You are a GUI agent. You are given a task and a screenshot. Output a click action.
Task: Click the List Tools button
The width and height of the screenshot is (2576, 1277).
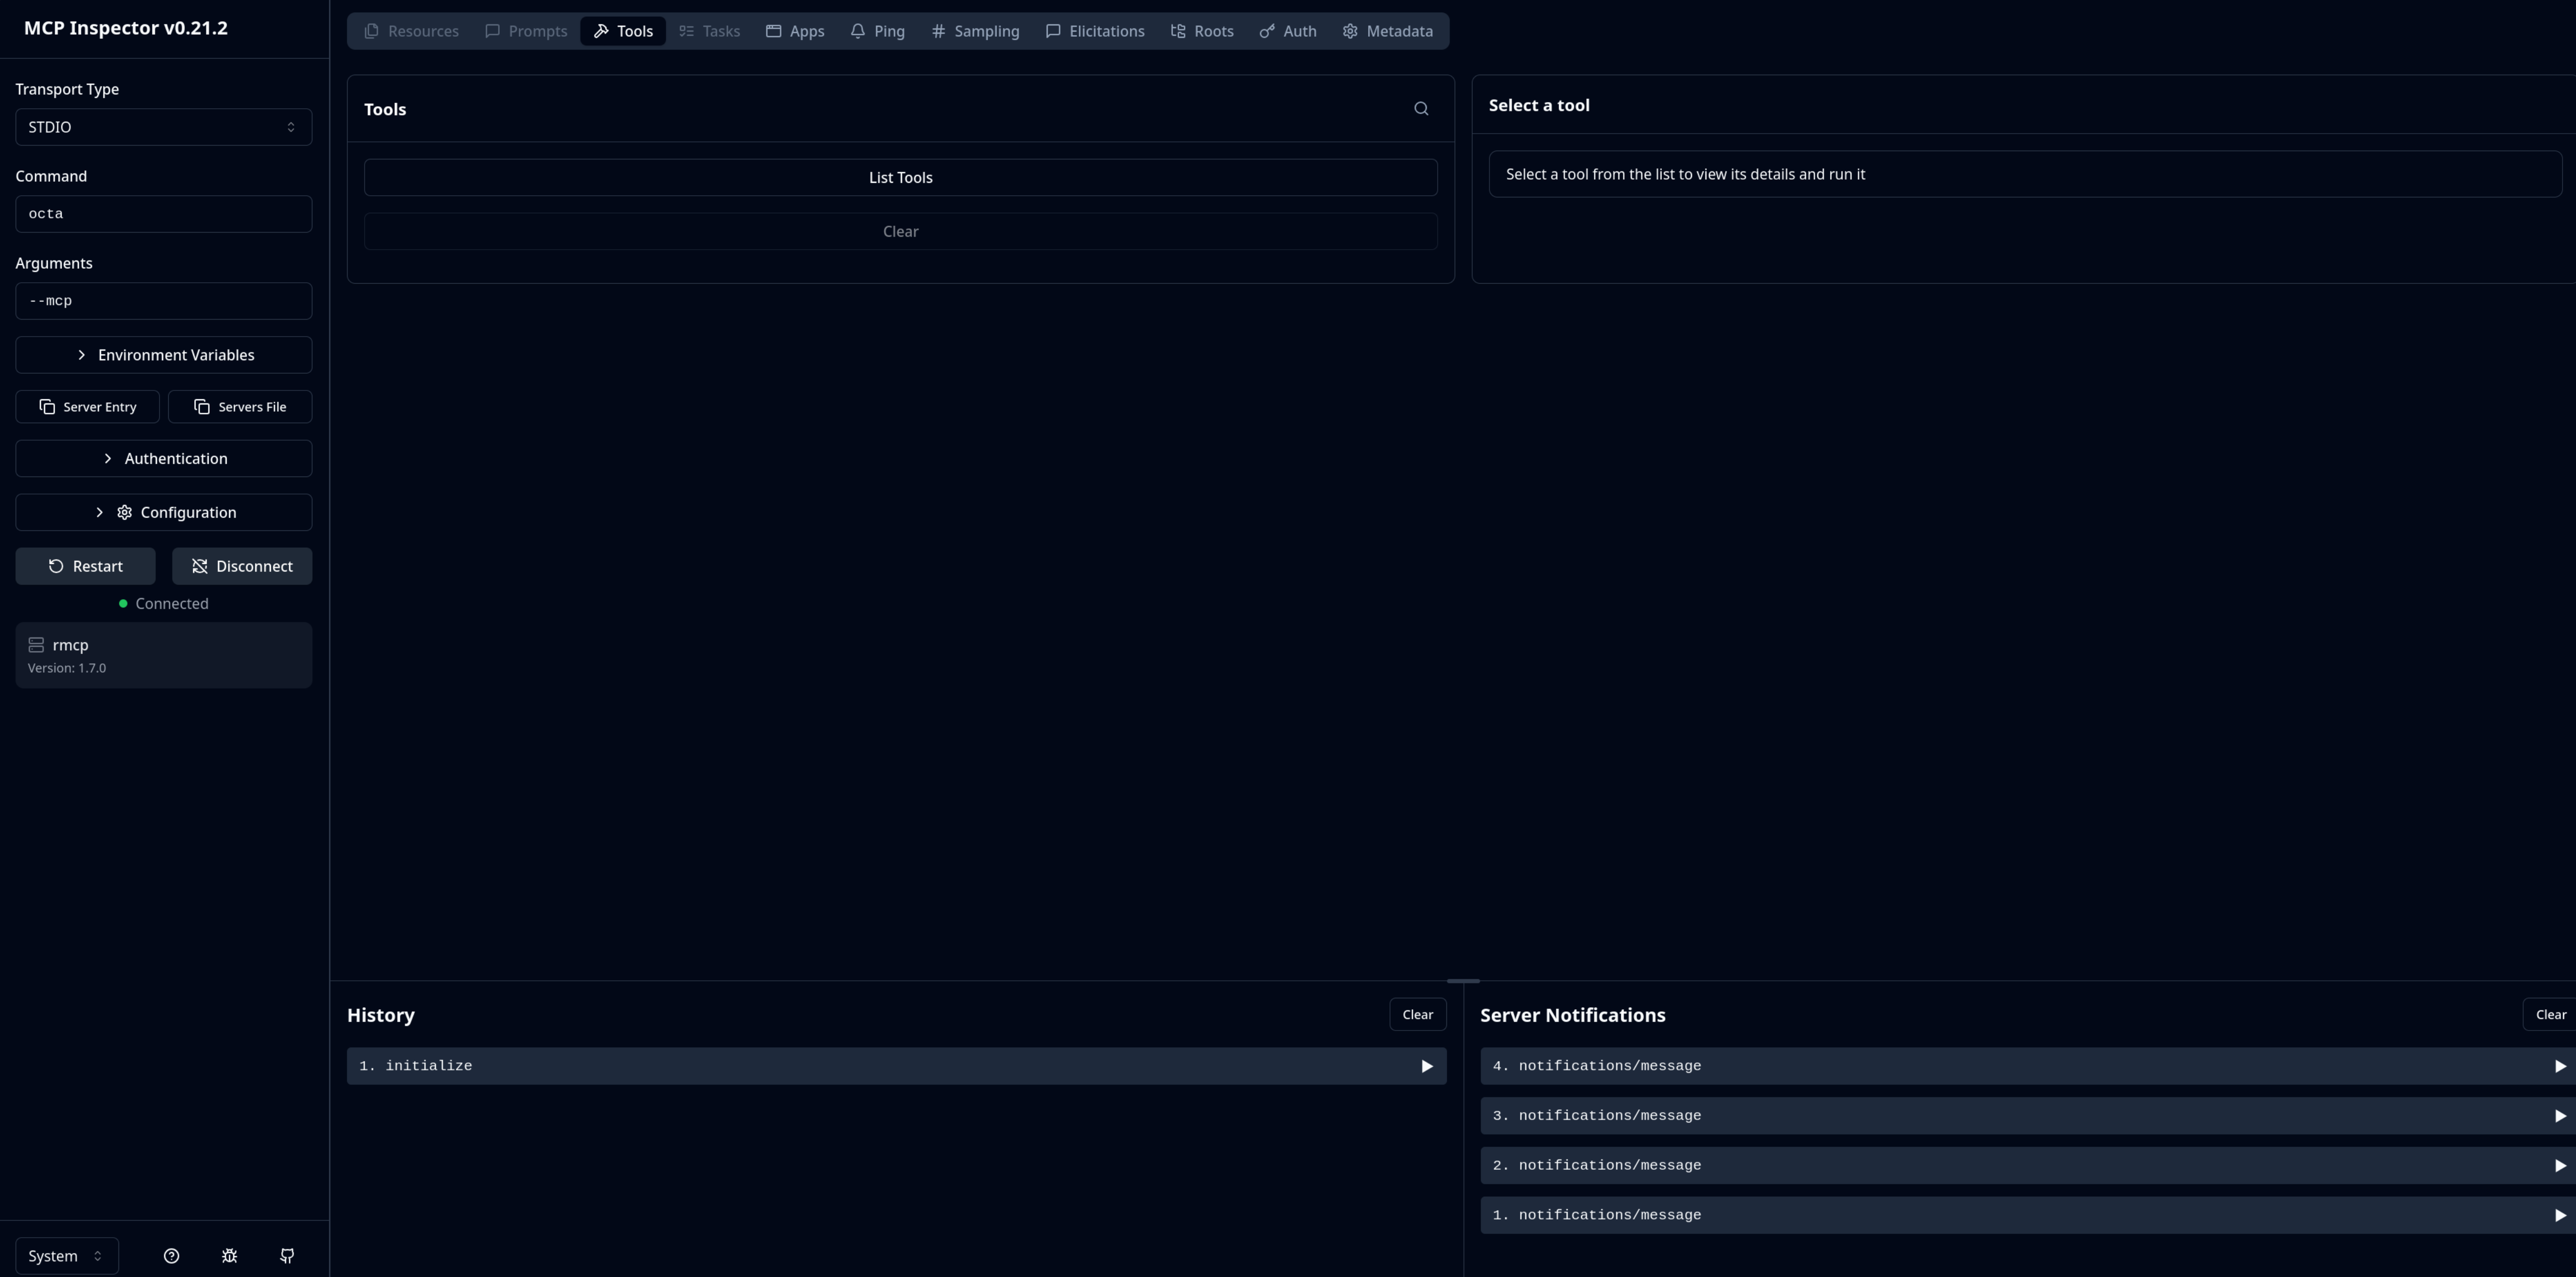900,177
